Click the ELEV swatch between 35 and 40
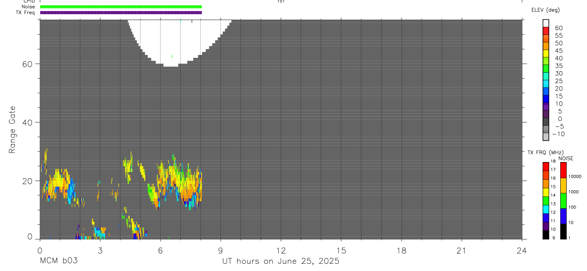The height and width of the screenshot is (271, 587). [x=546, y=61]
